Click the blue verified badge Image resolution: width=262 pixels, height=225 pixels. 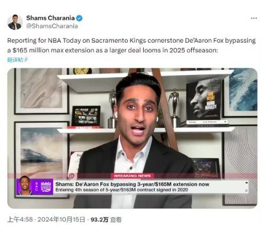click(x=79, y=18)
